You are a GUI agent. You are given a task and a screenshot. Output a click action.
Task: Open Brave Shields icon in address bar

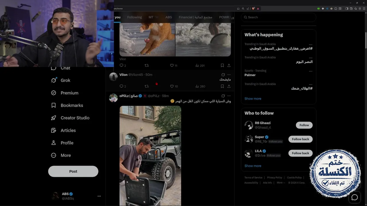click(x=253, y=9)
